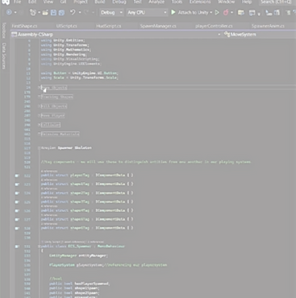
Task: Expand the collapsed Collision region
Action: [40, 125]
